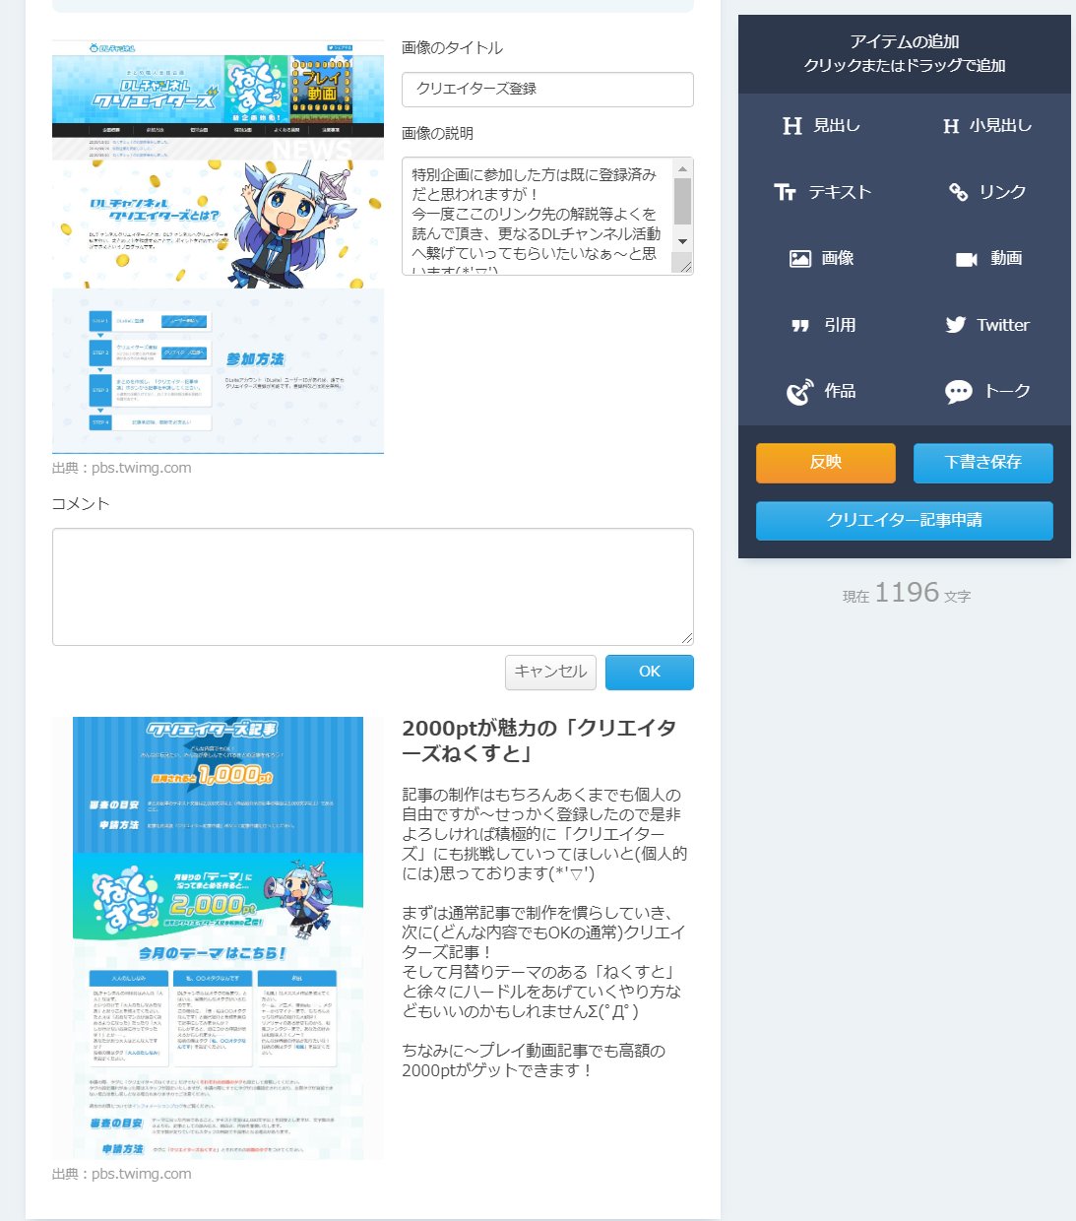The image size is (1076, 1221).
Task: Click the description textarea scrollbar thumb
Action: tap(682, 202)
